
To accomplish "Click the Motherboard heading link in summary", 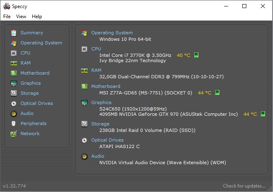I will point(106,86).
